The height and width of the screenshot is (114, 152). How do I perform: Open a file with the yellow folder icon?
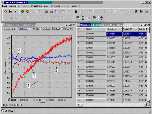6,11
